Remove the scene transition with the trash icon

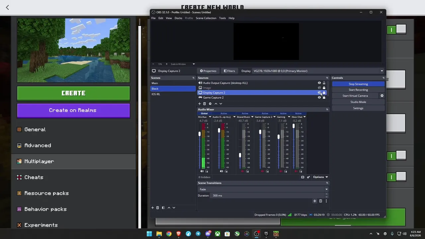tap(320, 201)
